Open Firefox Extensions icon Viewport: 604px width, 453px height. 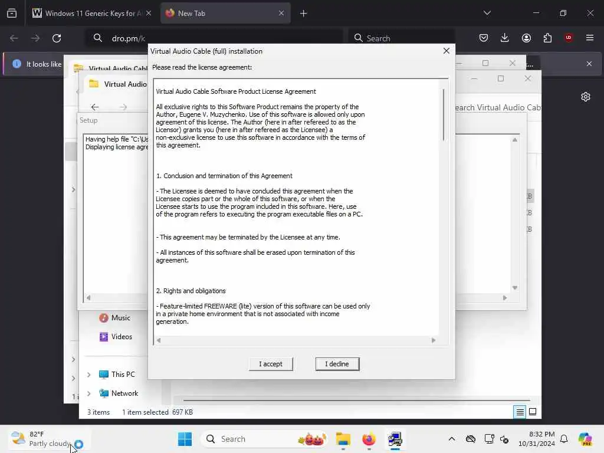pyautogui.click(x=547, y=38)
